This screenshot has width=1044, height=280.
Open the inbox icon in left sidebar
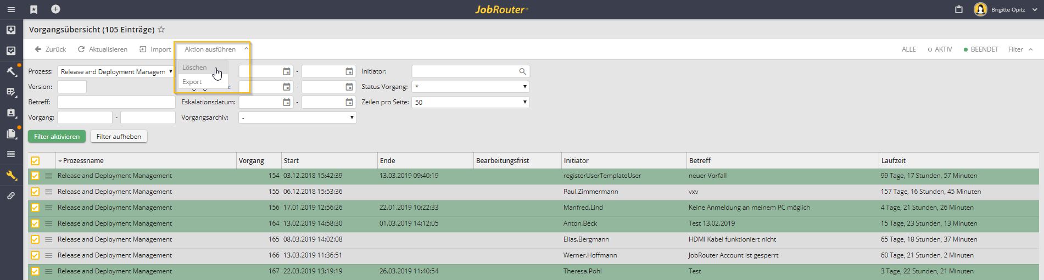point(11,30)
